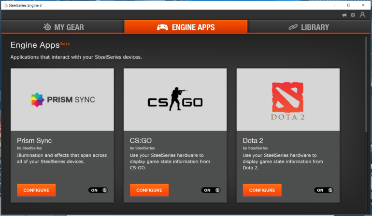The height and width of the screenshot is (216, 372).
Task: Disable the Dota 2 app toggle
Action: (x=324, y=190)
